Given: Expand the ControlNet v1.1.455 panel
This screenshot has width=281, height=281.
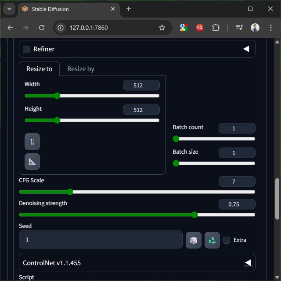Looking at the screenshot, I should point(248,263).
